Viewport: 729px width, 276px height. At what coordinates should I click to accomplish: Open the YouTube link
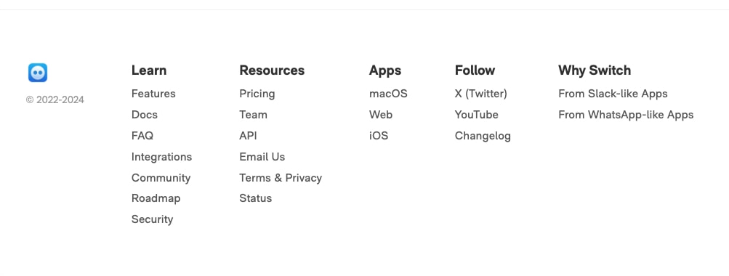pos(477,115)
